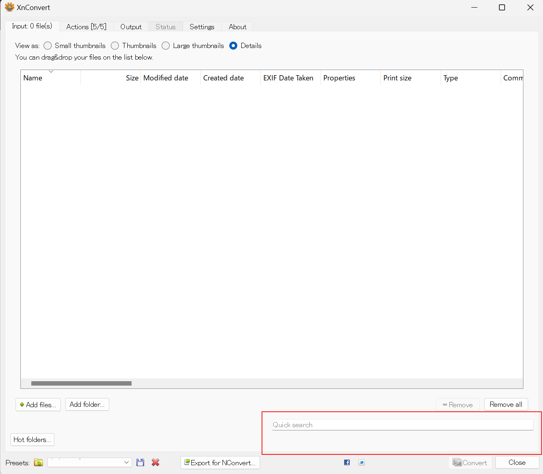The width and height of the screenshot is (543, 474).
Task: Open the Facebook link icon
Action: point(347,462)
